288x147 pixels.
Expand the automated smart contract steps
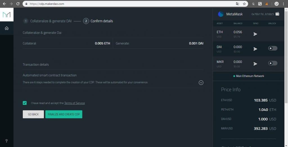tap(201, 82)
